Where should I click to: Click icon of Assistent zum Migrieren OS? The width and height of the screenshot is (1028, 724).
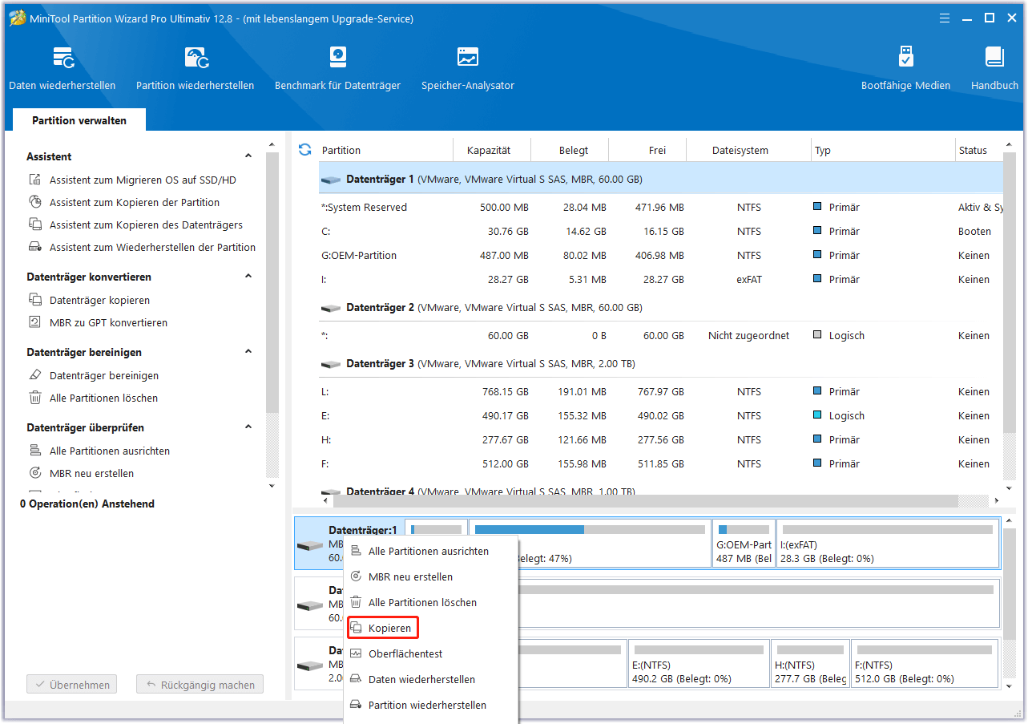coord(35,180)
